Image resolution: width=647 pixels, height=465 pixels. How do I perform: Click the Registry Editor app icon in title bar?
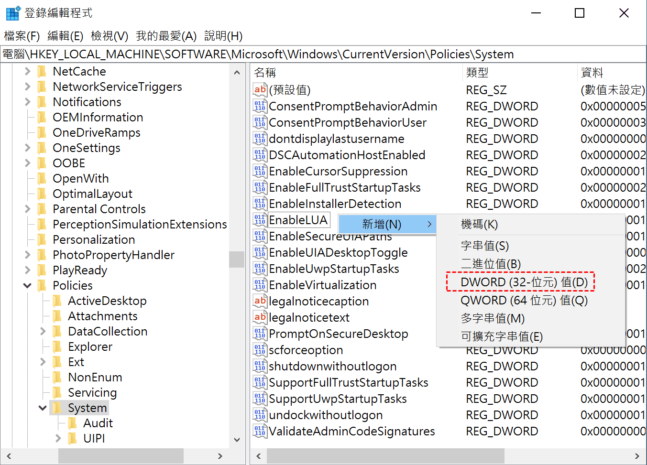pyautogui.click(x=13, y=13)
